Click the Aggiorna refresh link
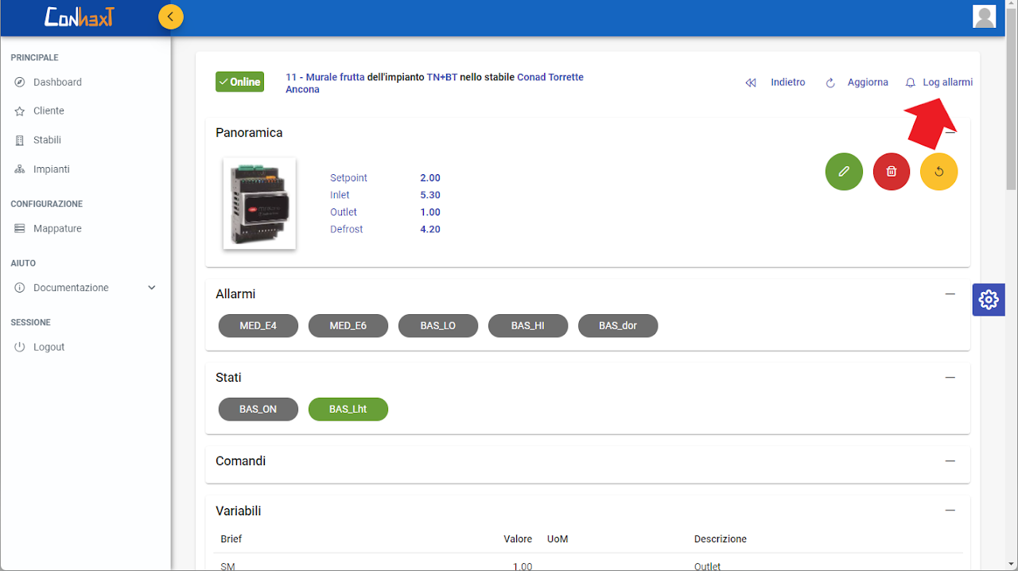Image resolution: width=1018 pixels, height=571 pixels. coord(857,83)
